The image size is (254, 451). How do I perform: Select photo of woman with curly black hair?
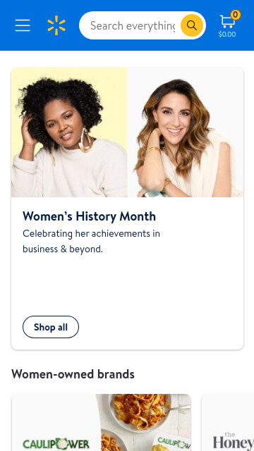tap(69, 132)
